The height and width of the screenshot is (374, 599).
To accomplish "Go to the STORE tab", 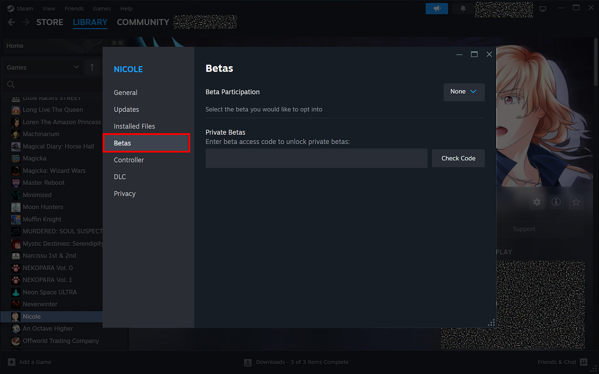I will [x=50, y=22].
